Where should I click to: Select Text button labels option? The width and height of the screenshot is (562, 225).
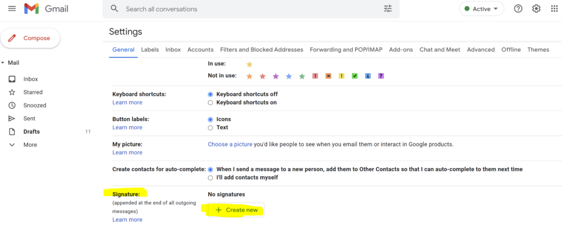[x=210, y=128]
